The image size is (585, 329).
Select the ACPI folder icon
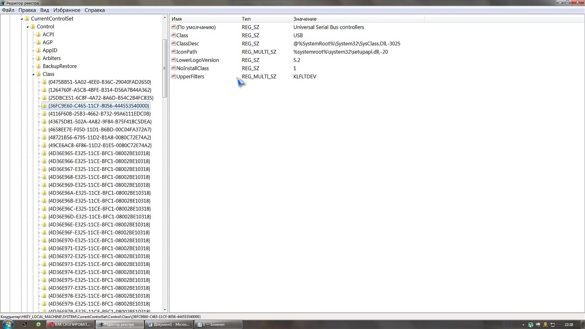(39, 34)
